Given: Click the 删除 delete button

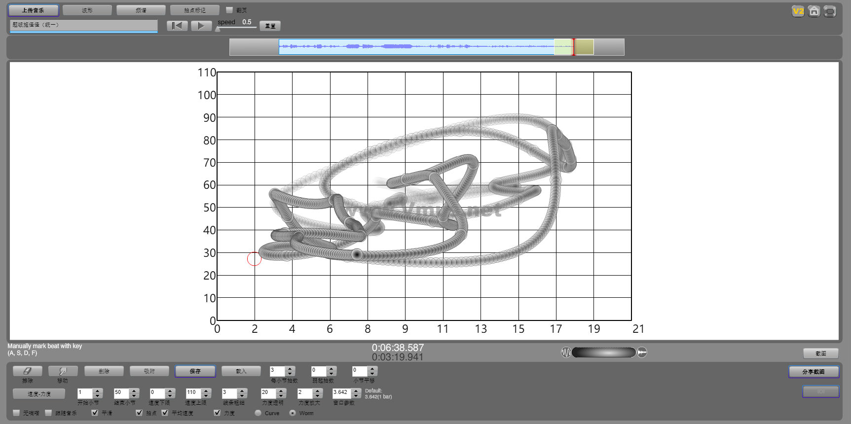Looking at the screenshot, I should pos(104,371).
